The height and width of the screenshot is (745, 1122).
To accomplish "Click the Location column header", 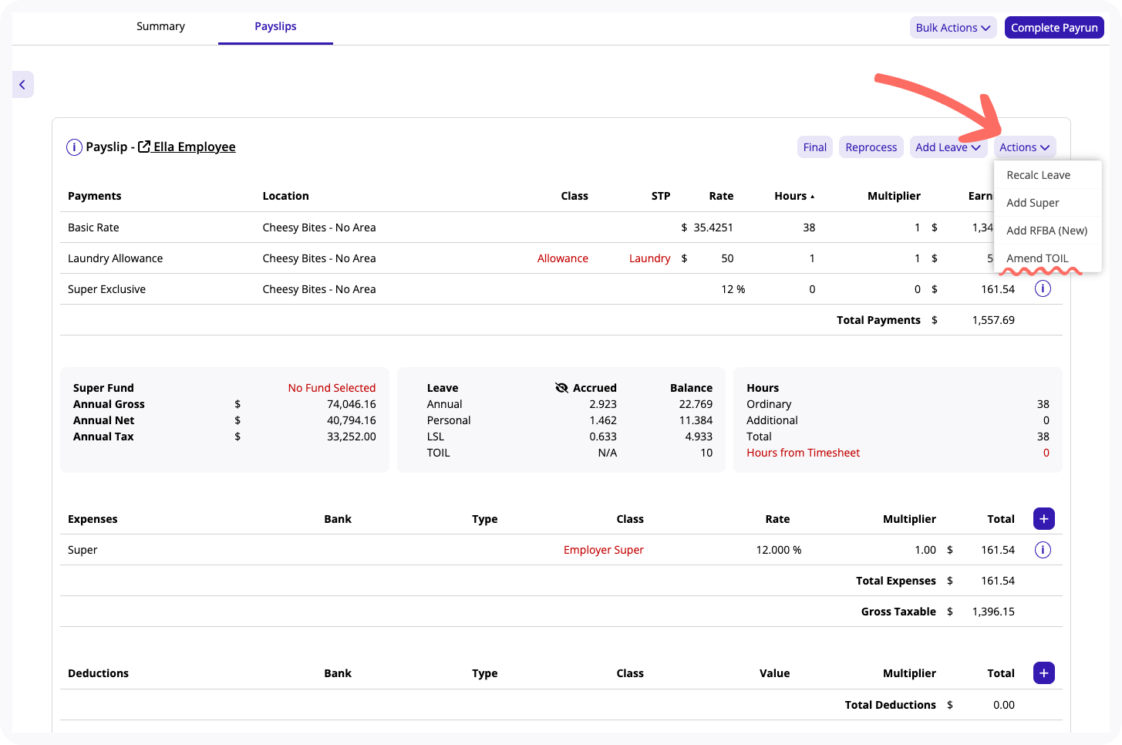I will pos(285,196).
